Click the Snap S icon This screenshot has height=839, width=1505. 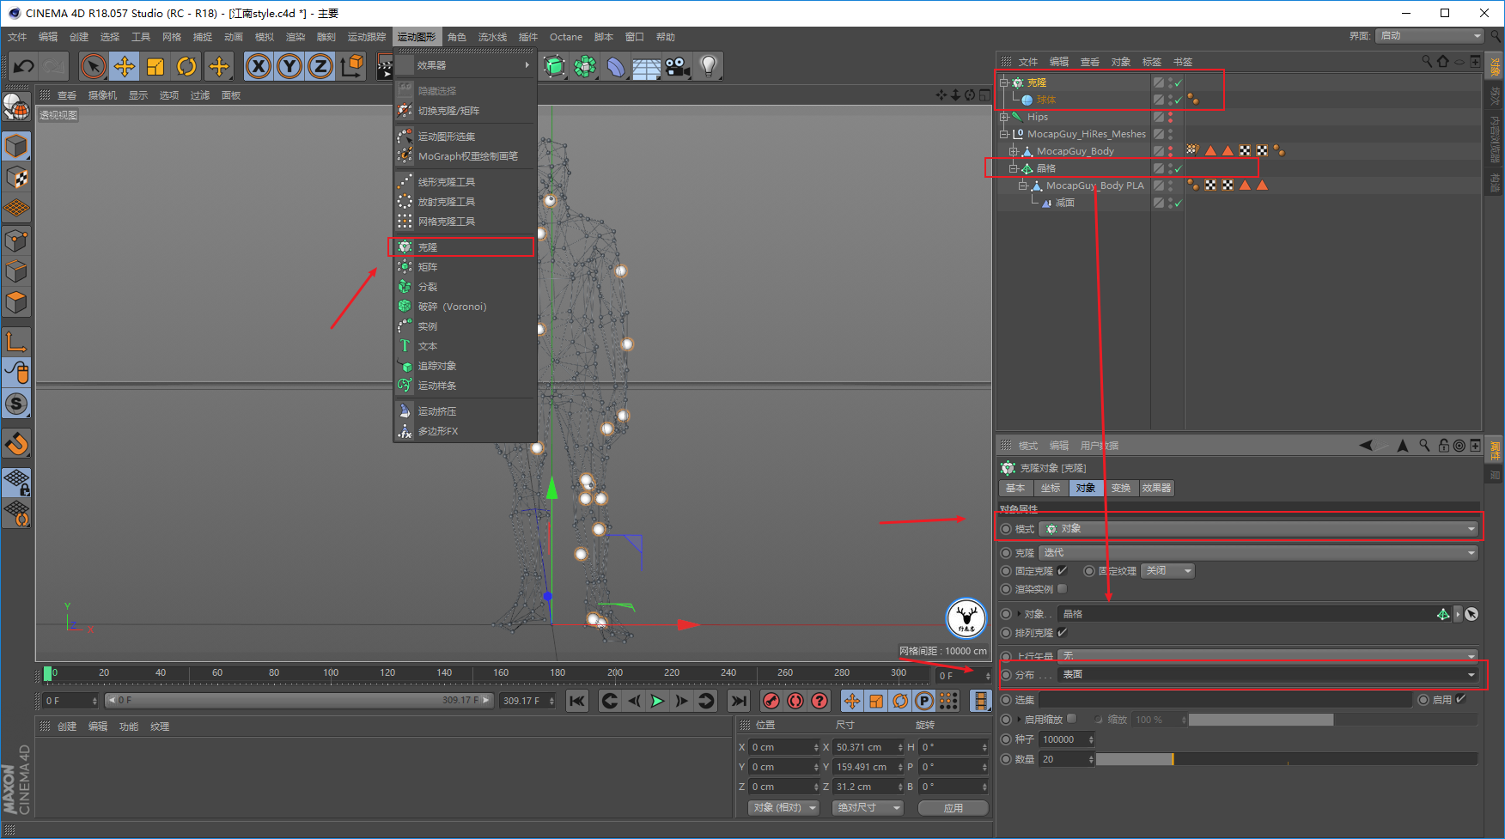click(16, 404)
